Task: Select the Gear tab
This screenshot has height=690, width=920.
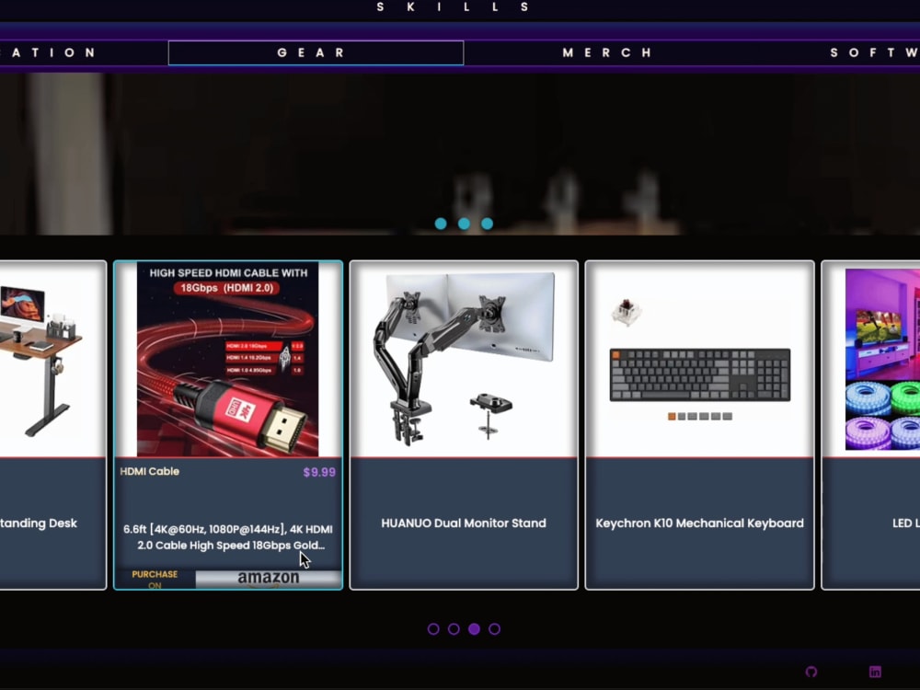Action: pos(316,52)
